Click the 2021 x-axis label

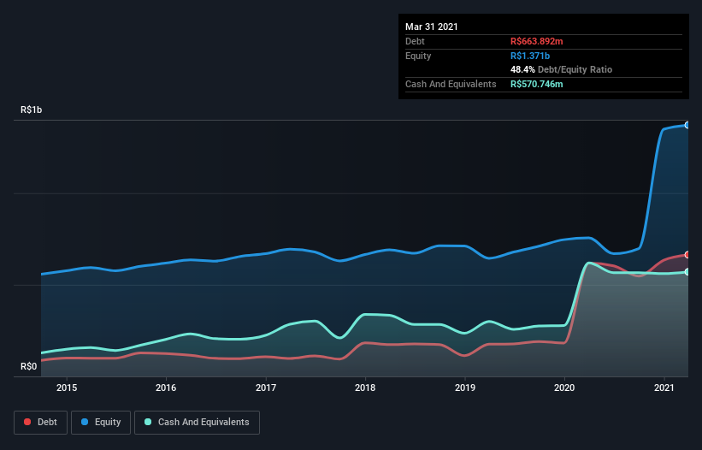pos(664,388)
